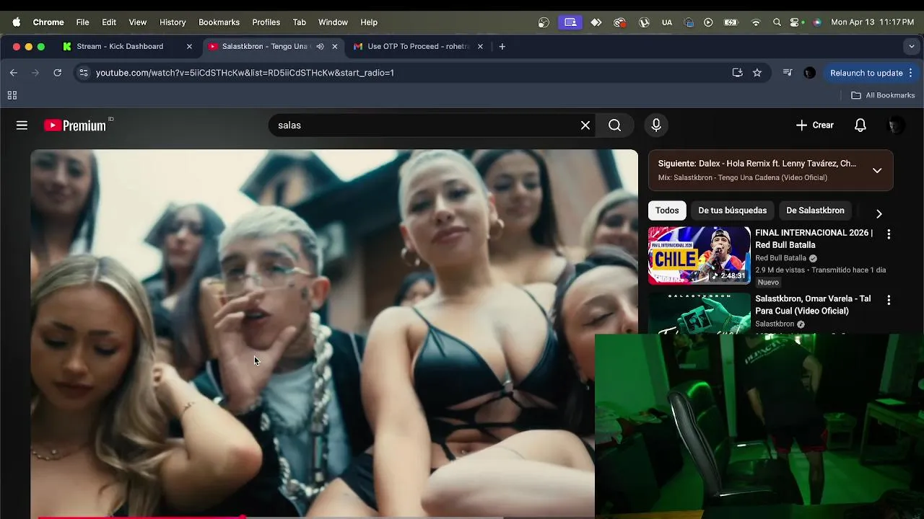The width and height of the screenshot is (924, 519).
Task: Click the Chrome address bar URL
Action: point(245,73)
